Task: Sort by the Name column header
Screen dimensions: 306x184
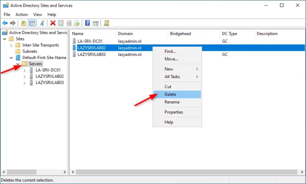Action: [x=93, y=34]
